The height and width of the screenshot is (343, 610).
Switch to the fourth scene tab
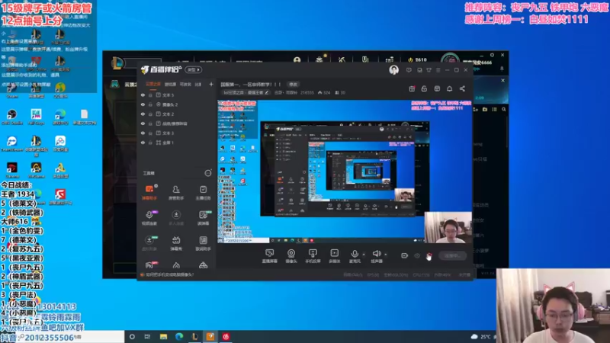[x=198, y=84]
